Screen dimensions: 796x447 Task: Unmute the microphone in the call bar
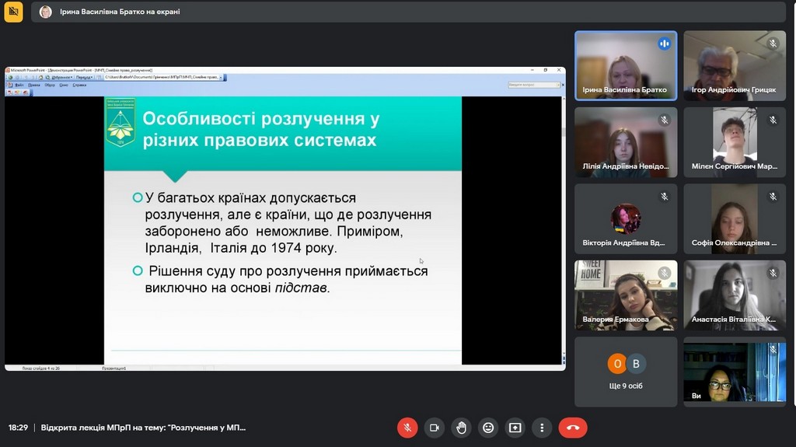(407, 428)
